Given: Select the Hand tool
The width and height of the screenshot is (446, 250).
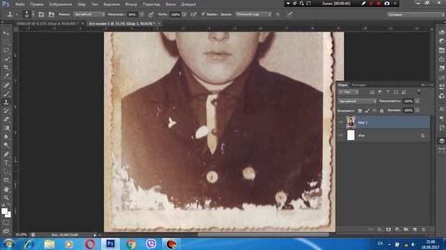Looking at the screenshot, I should tap(6, 189).
